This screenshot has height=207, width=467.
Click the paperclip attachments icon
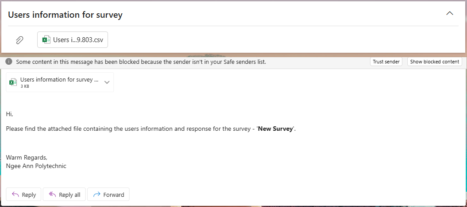click(x=19, y=40)
